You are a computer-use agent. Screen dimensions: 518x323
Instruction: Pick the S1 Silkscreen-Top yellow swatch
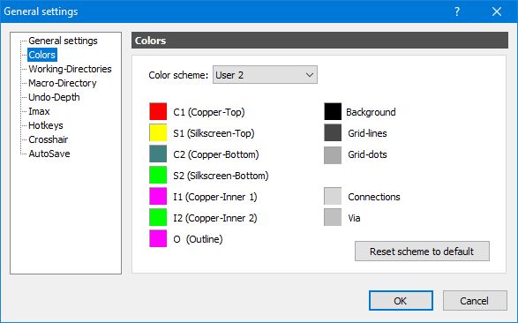coord(158,132)
